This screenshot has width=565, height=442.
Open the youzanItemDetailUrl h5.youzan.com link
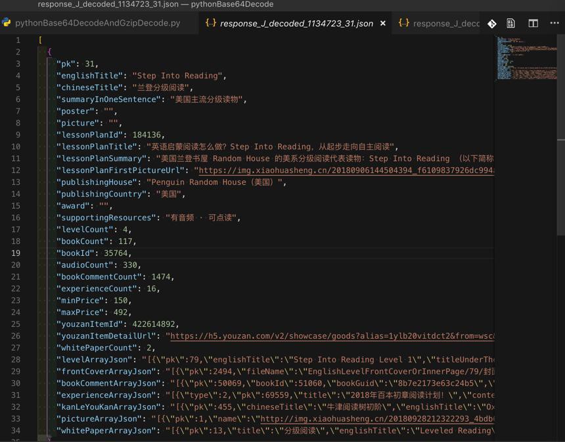pyautogui.click(x=332, y=336)
